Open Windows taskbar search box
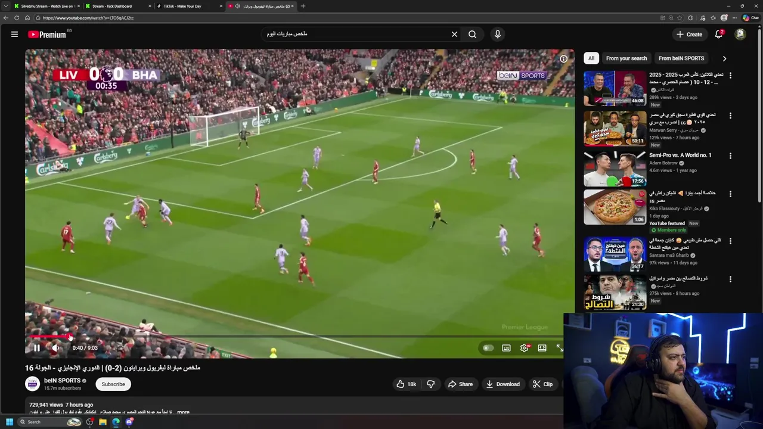763x429 pixels. (x=49, y=422)
